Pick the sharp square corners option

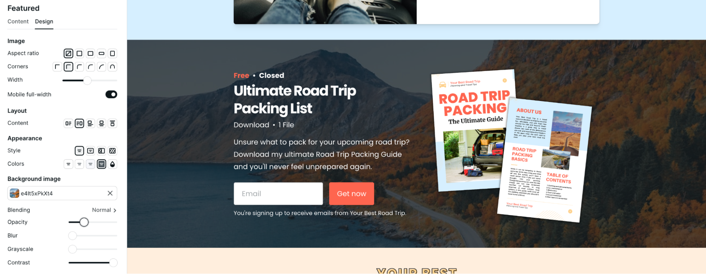[x=57, y=67]
